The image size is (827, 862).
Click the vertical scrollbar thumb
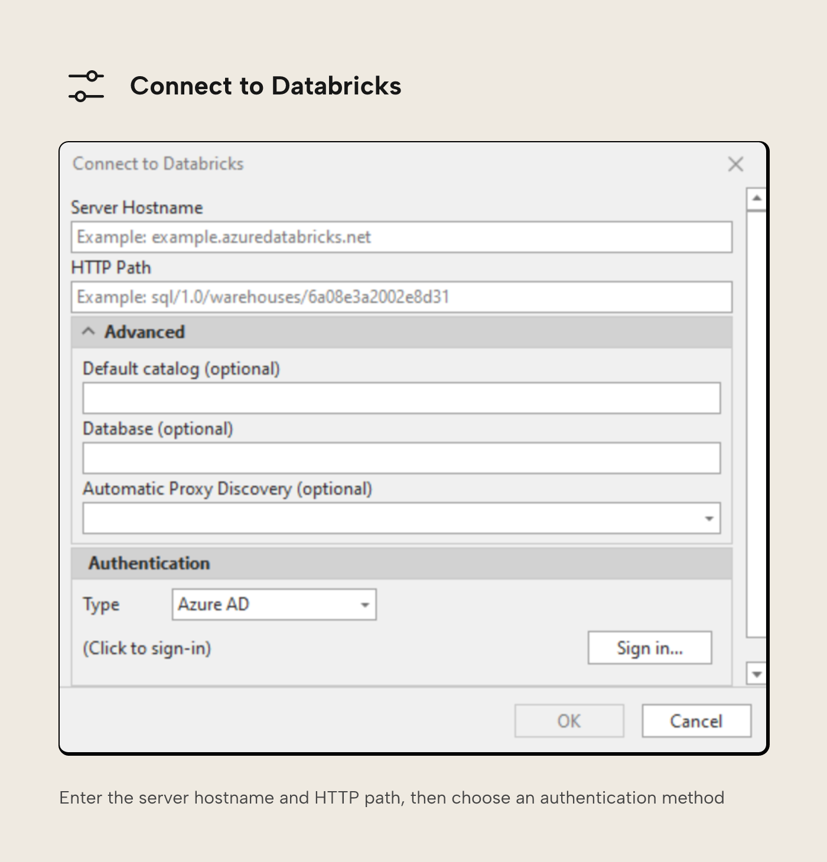click(757, 424)
